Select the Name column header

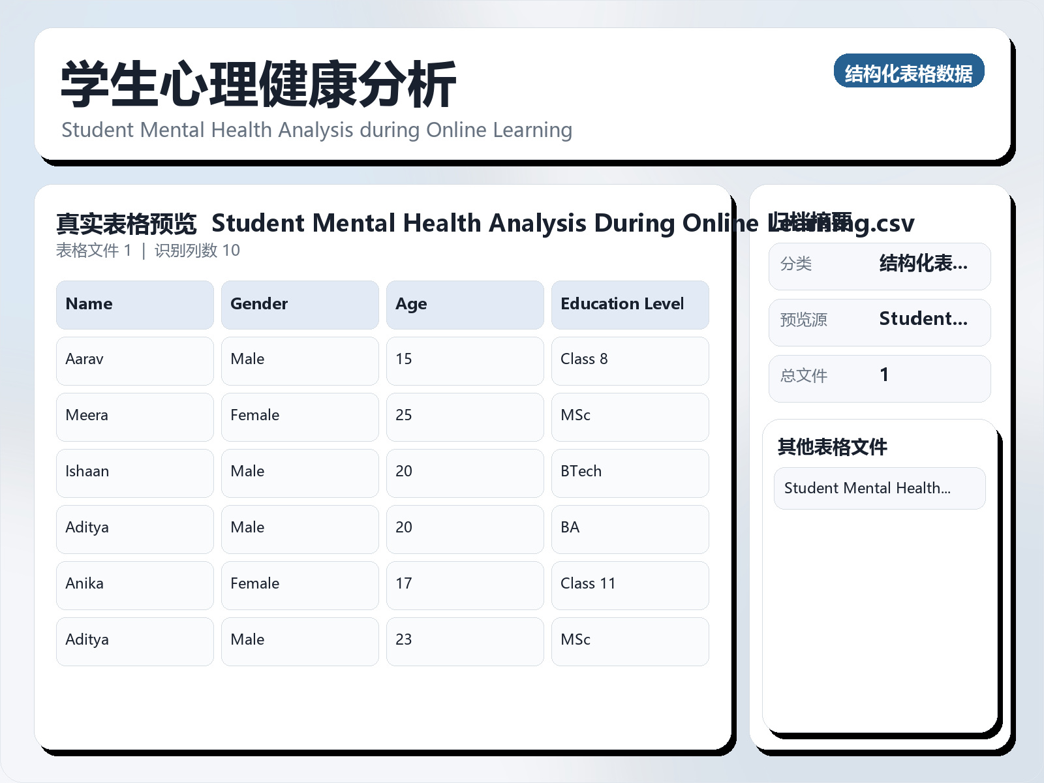[134, 304]
